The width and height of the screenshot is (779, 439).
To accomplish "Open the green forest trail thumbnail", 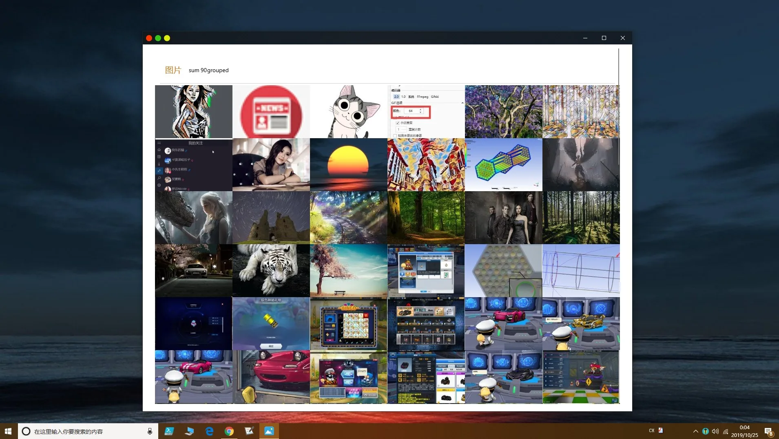I will click(426, 218).
